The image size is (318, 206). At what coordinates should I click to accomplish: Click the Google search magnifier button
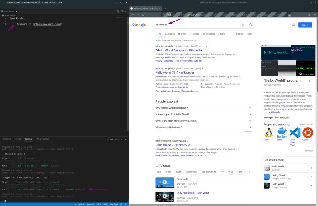[250, 25]
